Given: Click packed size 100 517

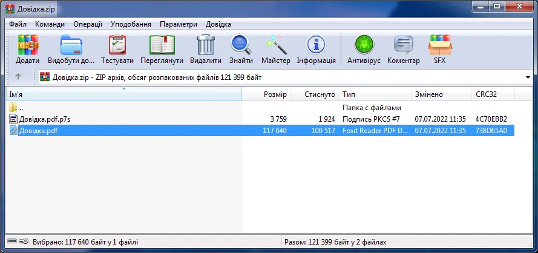Looking at the screenshot, I should [x=324, y=131].
